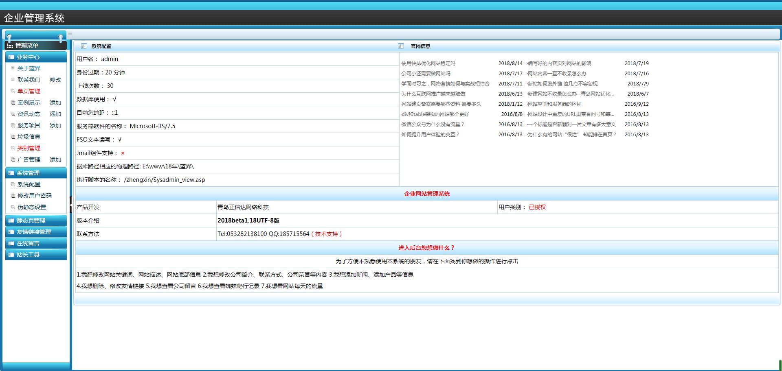The width and height of the screenshot is (782, 371).
Task: Click the page icon beside 资讯动态
Action: pyautogui.click(x=13, y=114)
